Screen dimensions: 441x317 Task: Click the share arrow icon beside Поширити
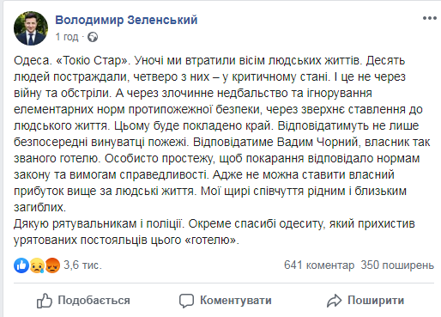[x=334, y=301]
